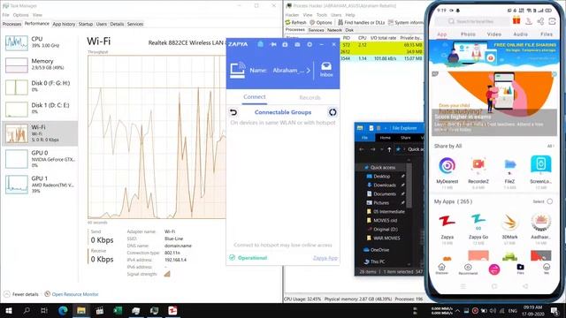Refresh the Connectable Groups list in Zapya
Image resolution: width=566 pixels, height=318 pixels.
(333, 112)
